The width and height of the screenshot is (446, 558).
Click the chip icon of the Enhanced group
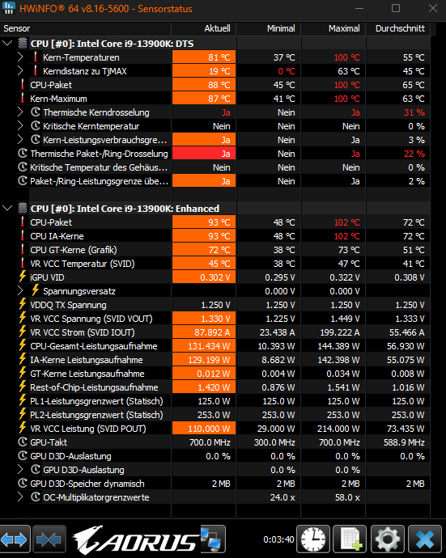point(23,208)
